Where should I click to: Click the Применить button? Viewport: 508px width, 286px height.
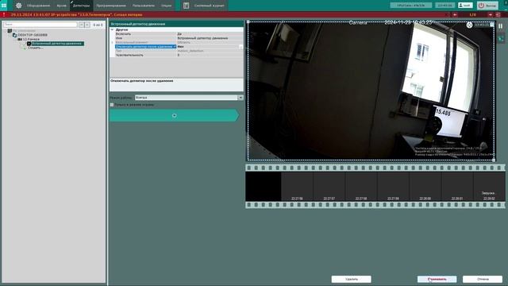[437, 279]
